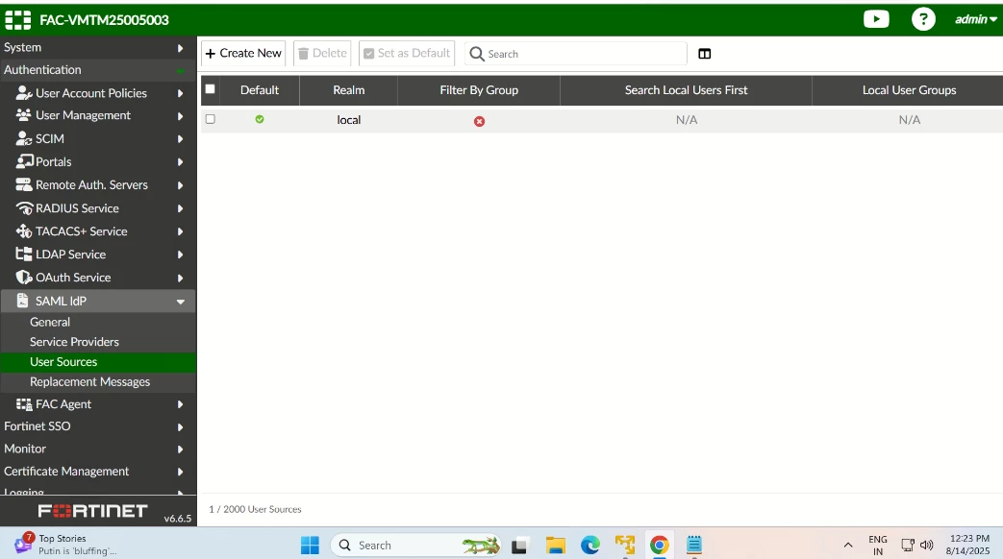
Task: Open Windows Start menu icon
Action: pyautogui.click(x=310, y=545)
